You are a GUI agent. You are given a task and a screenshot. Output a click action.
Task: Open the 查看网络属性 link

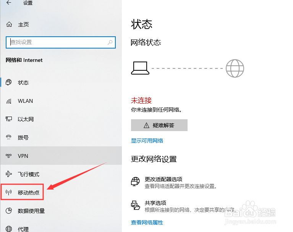pos(147,222)
